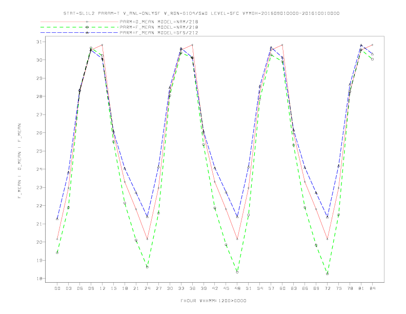Click the chart title starting 'STAT=SL1L2 PARAM=T'
The height and width of the screenshot is (314, 406).
click(x=201, y=13)
